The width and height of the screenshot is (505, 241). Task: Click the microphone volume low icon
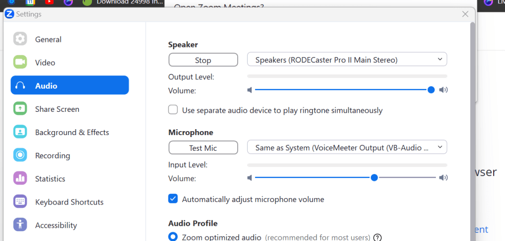pos(250,178)
